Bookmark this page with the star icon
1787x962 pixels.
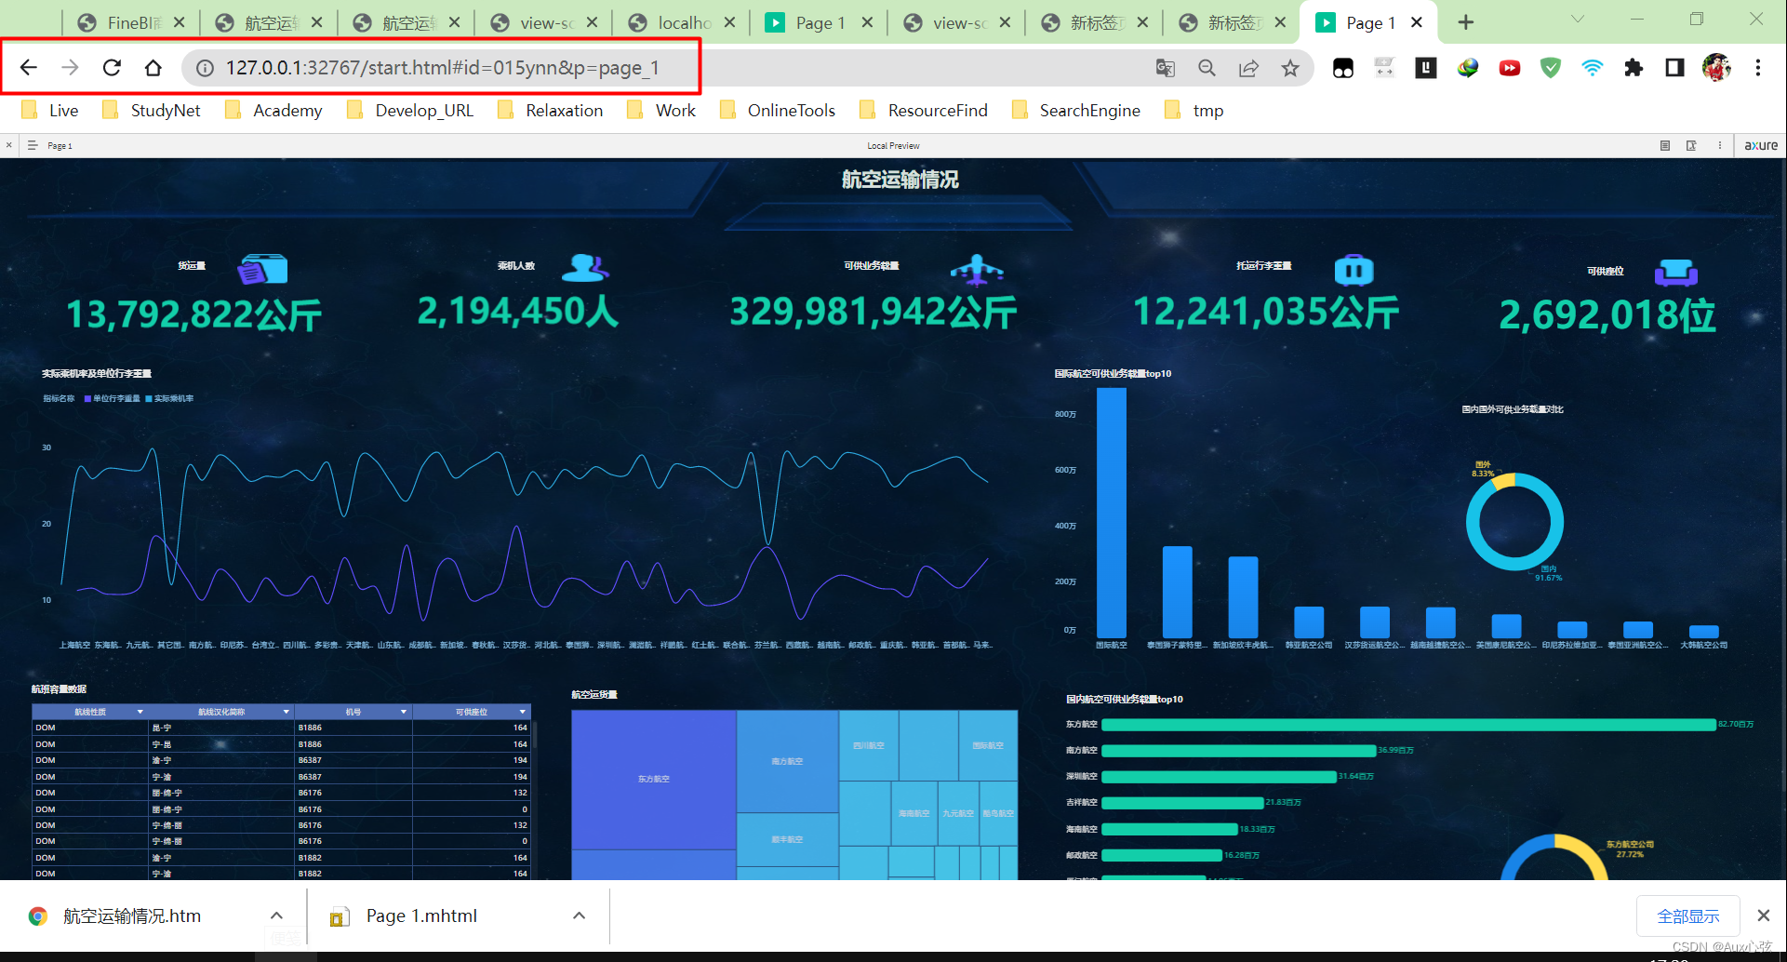pyautogui.click(x=1290, y=67)
